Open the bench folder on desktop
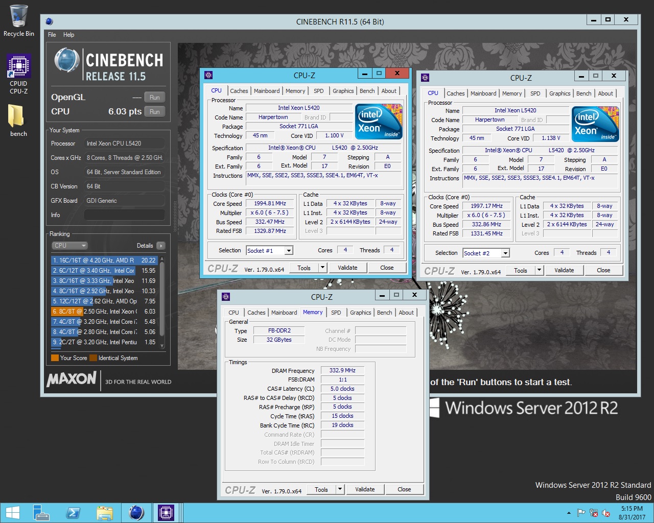 point(18,121)
